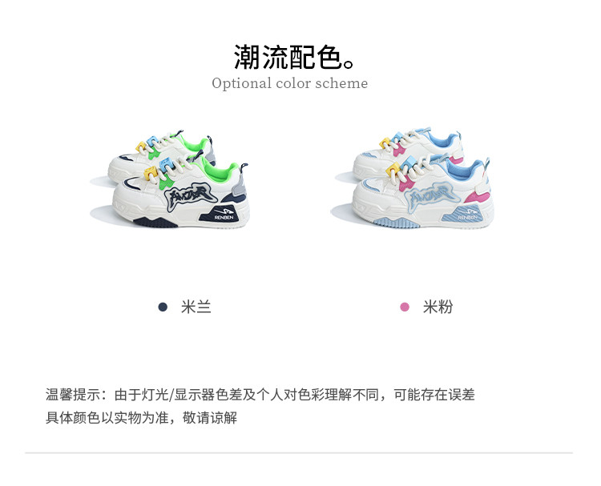The height and width of the screenshot is (486, 601).
Task: Click the blue lace buckle on pink sneaker
Action: 407,161
